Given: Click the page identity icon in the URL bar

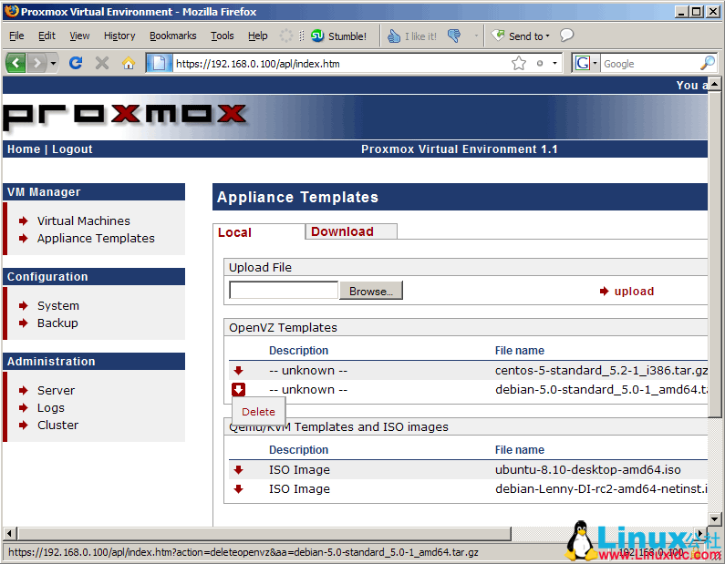Looking at the screenshot, I should click(159, 63).
